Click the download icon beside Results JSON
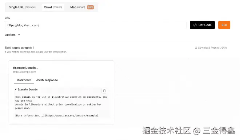240x140 pixels. click(196, 48)
